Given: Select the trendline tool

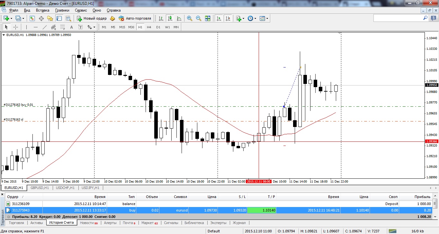Looking at the screenshot, I should 44,27.
